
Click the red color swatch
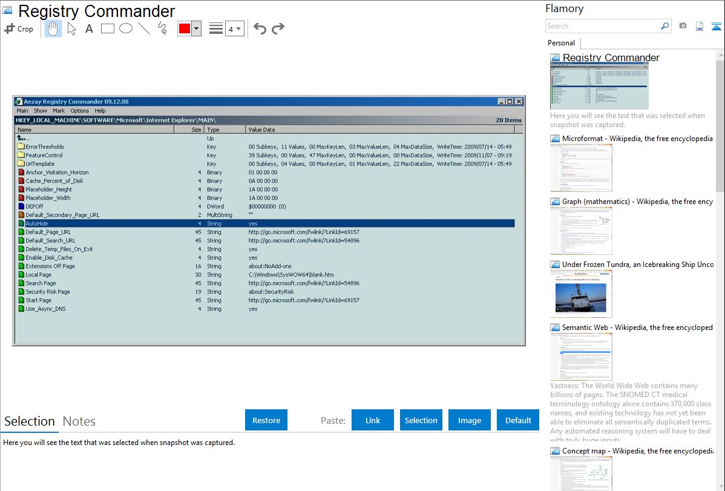pyautogui.click(x=185, y=28)
